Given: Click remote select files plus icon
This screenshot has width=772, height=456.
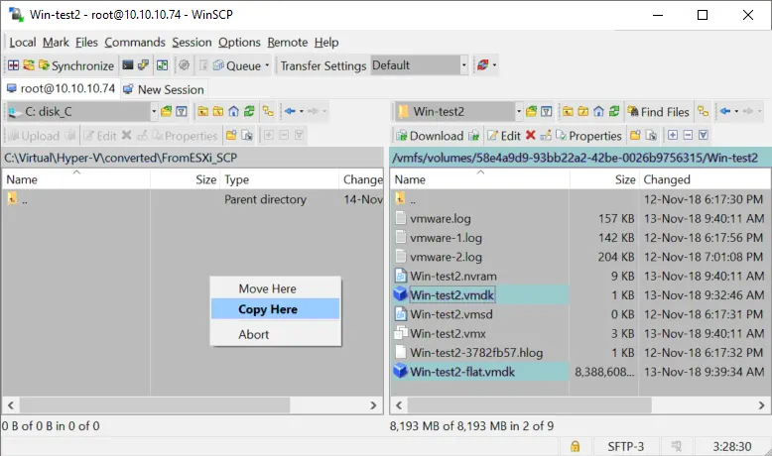Looking at the screenshot, I should coord(673,135).
